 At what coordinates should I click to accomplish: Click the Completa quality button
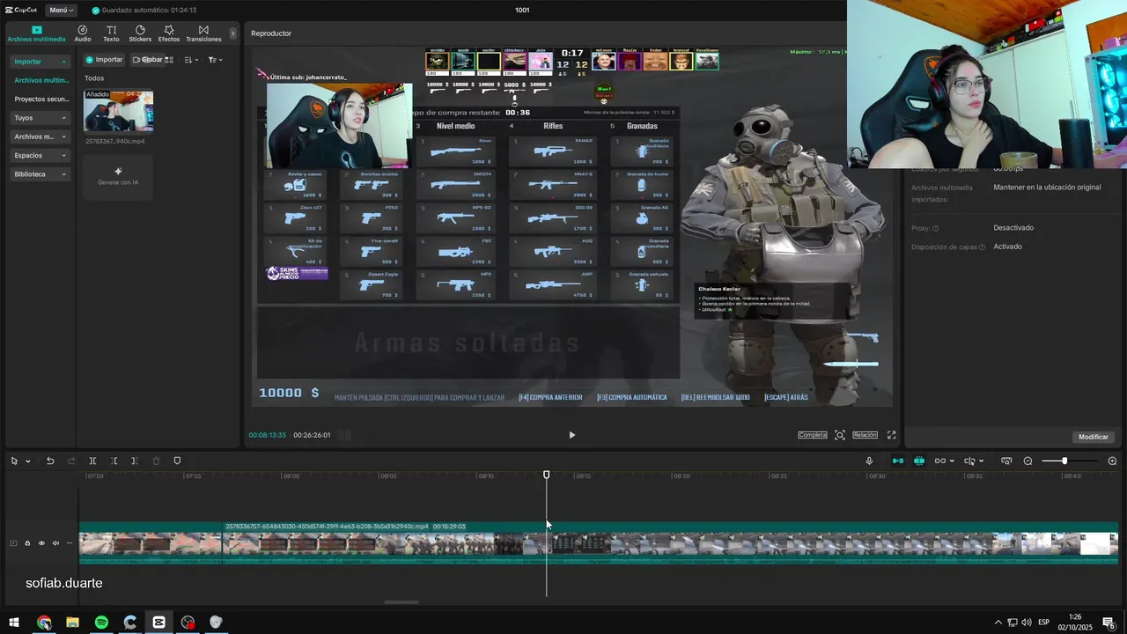813,435
